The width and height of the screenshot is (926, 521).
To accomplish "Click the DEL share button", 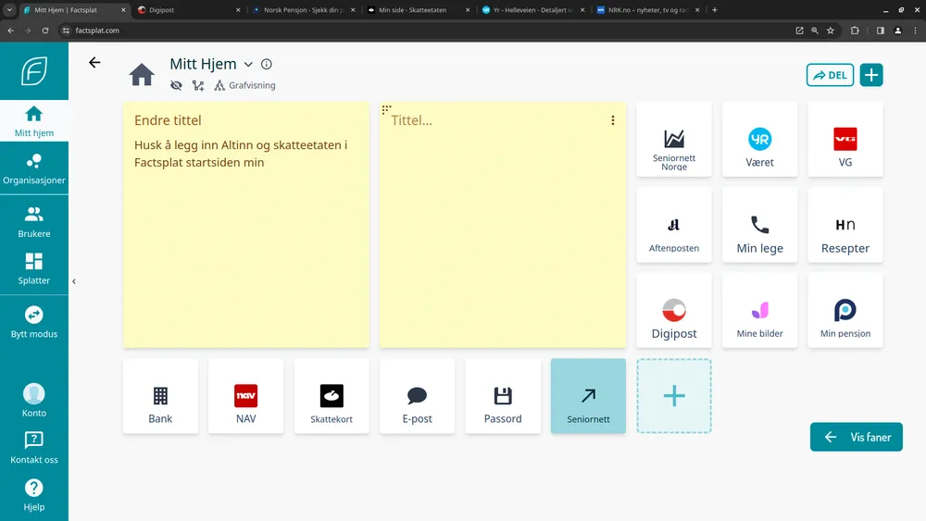I will tap(830, 75).
